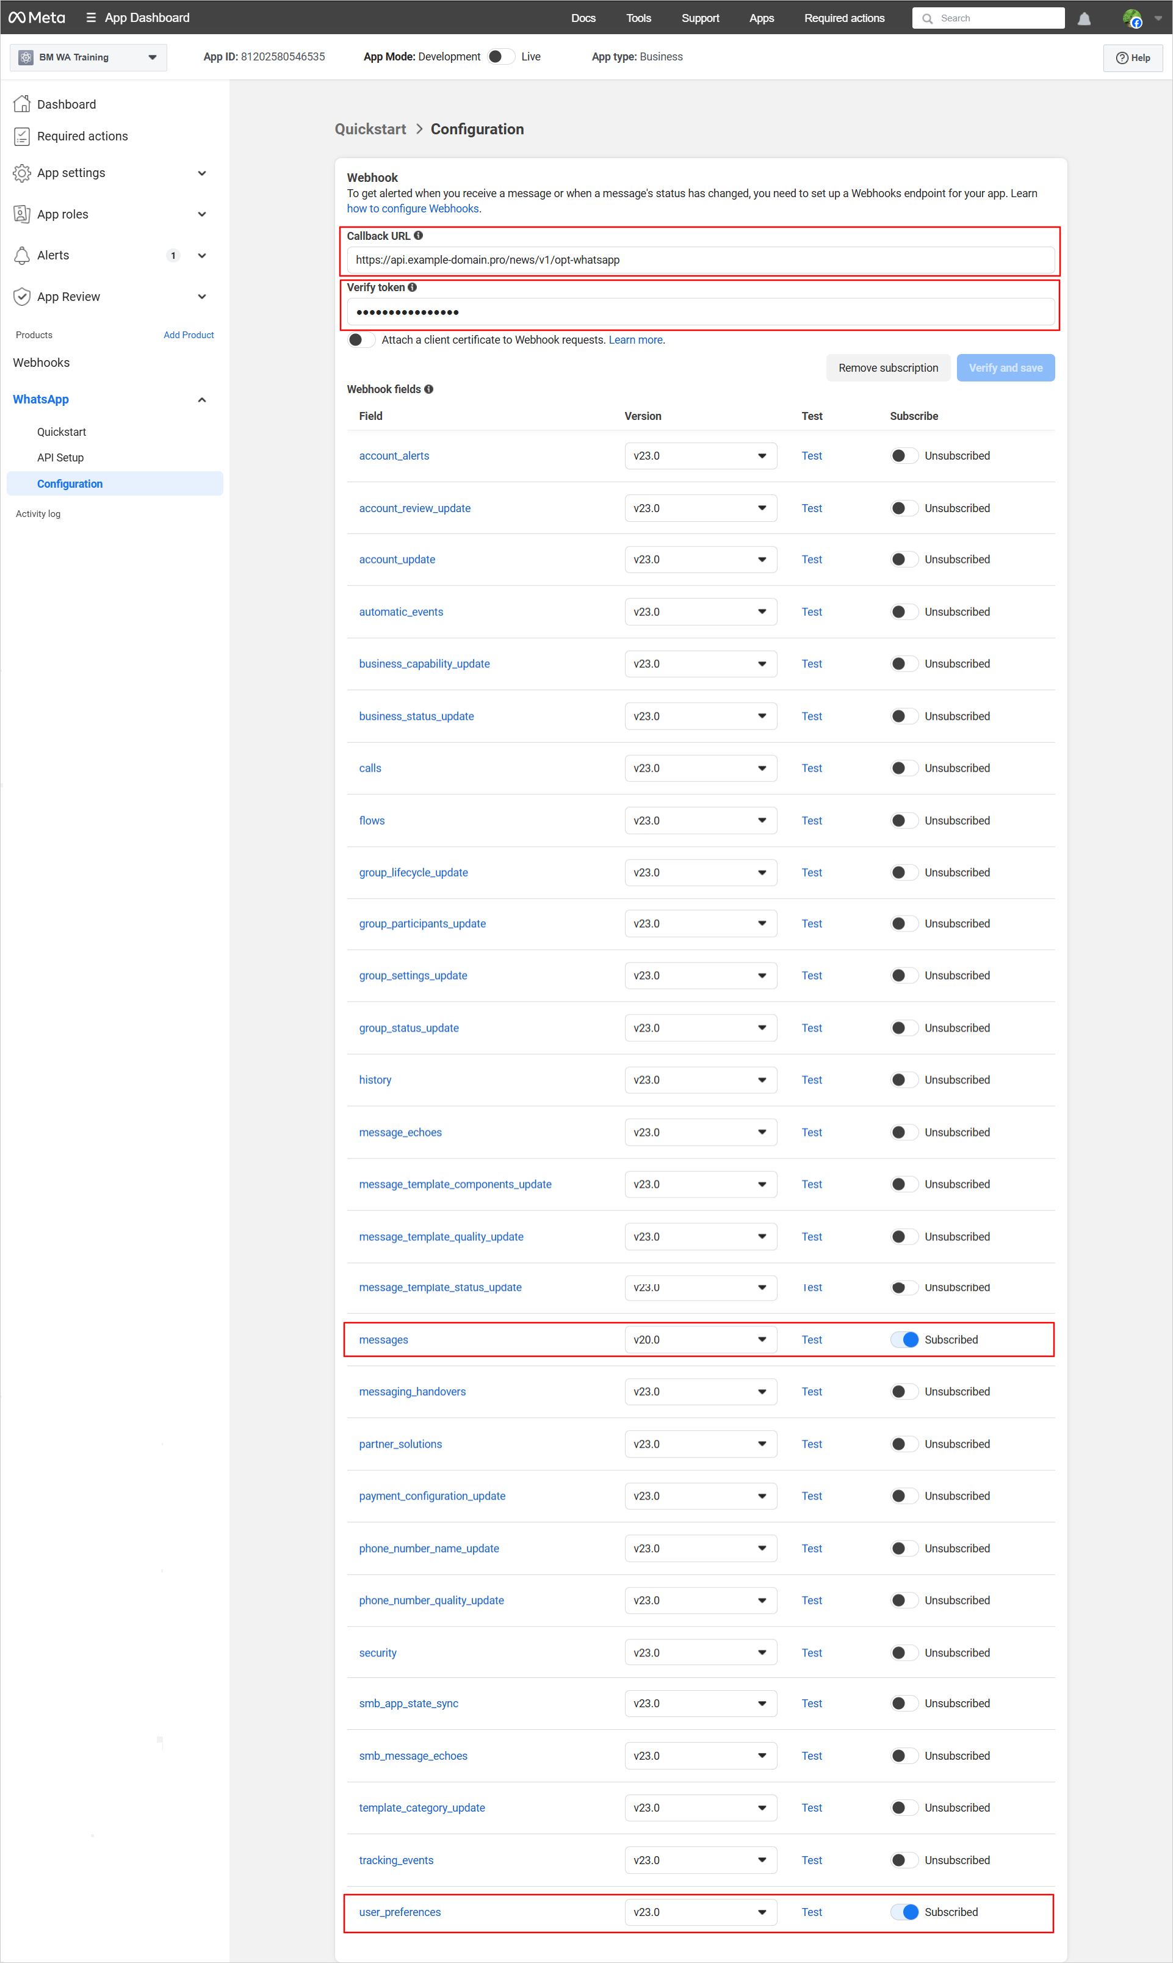Click the Meta logo
The height and width of the screenshot is (1963, 1173).
(37, 17)
